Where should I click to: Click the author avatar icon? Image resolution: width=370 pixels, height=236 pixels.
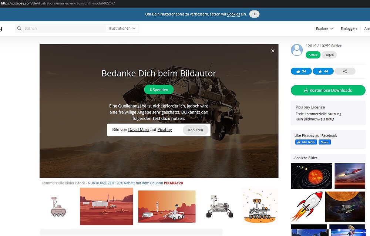click(297, 50)
